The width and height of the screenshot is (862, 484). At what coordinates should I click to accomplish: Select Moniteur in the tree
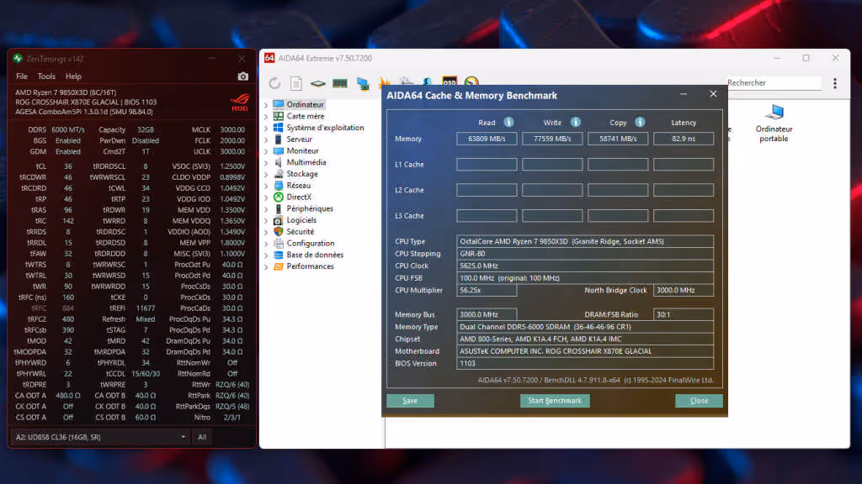(x=302, y=150)
